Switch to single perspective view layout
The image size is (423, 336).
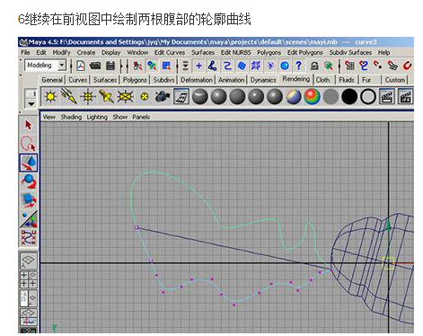29,261
